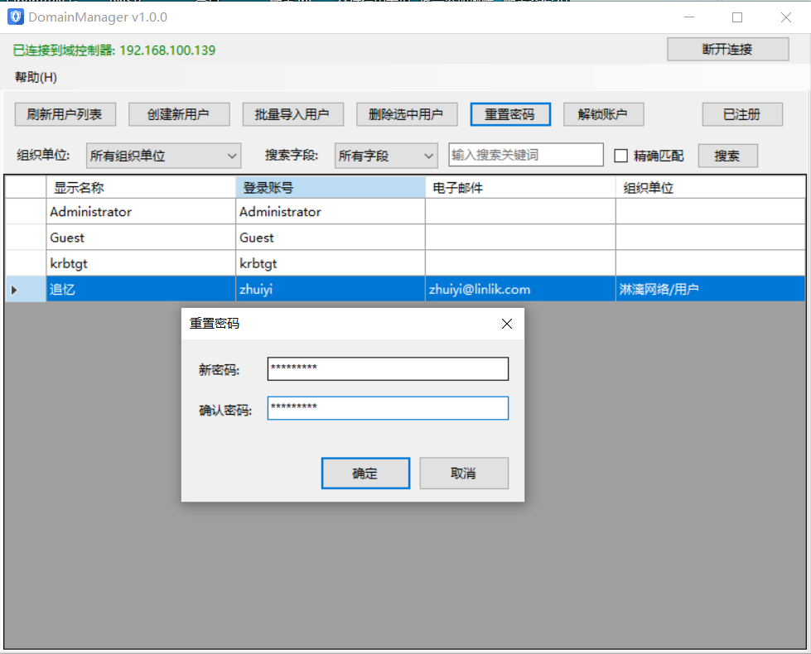Focus the 新密码 password field
811x654 pixels.
click(x=388, y=368)
